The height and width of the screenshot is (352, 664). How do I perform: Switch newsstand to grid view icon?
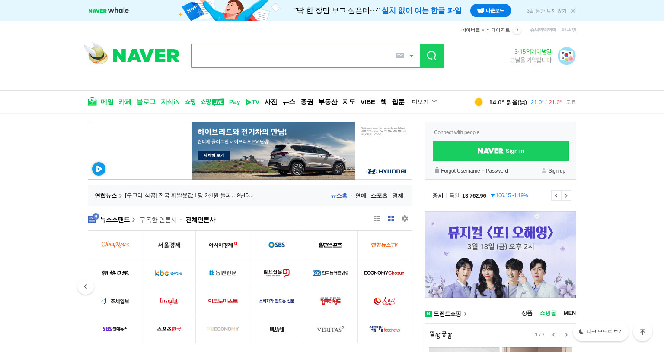click(x=391, y=219)
